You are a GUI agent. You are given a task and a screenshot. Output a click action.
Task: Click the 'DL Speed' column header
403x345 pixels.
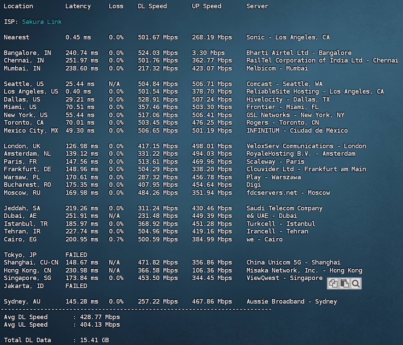click(x=152, y=6)
